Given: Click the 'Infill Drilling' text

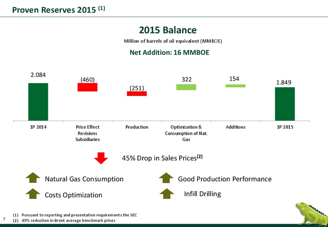Looking at the screenshot, I should coord(203,194).
